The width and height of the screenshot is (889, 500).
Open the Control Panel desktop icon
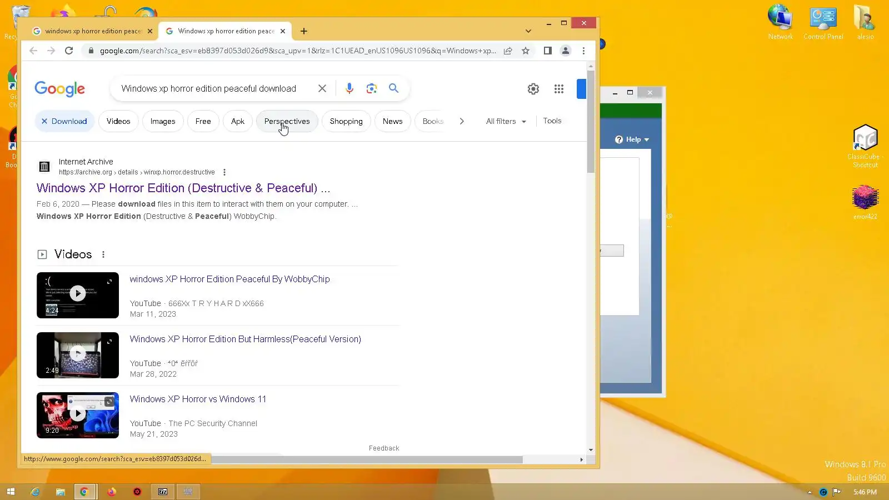823,22
